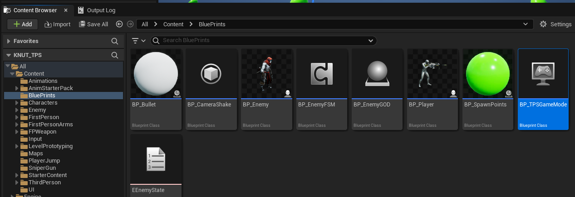Expand the Favorites section
This screenshot has height=197, width=575.
pyautogui.click(x=8, y=41)
